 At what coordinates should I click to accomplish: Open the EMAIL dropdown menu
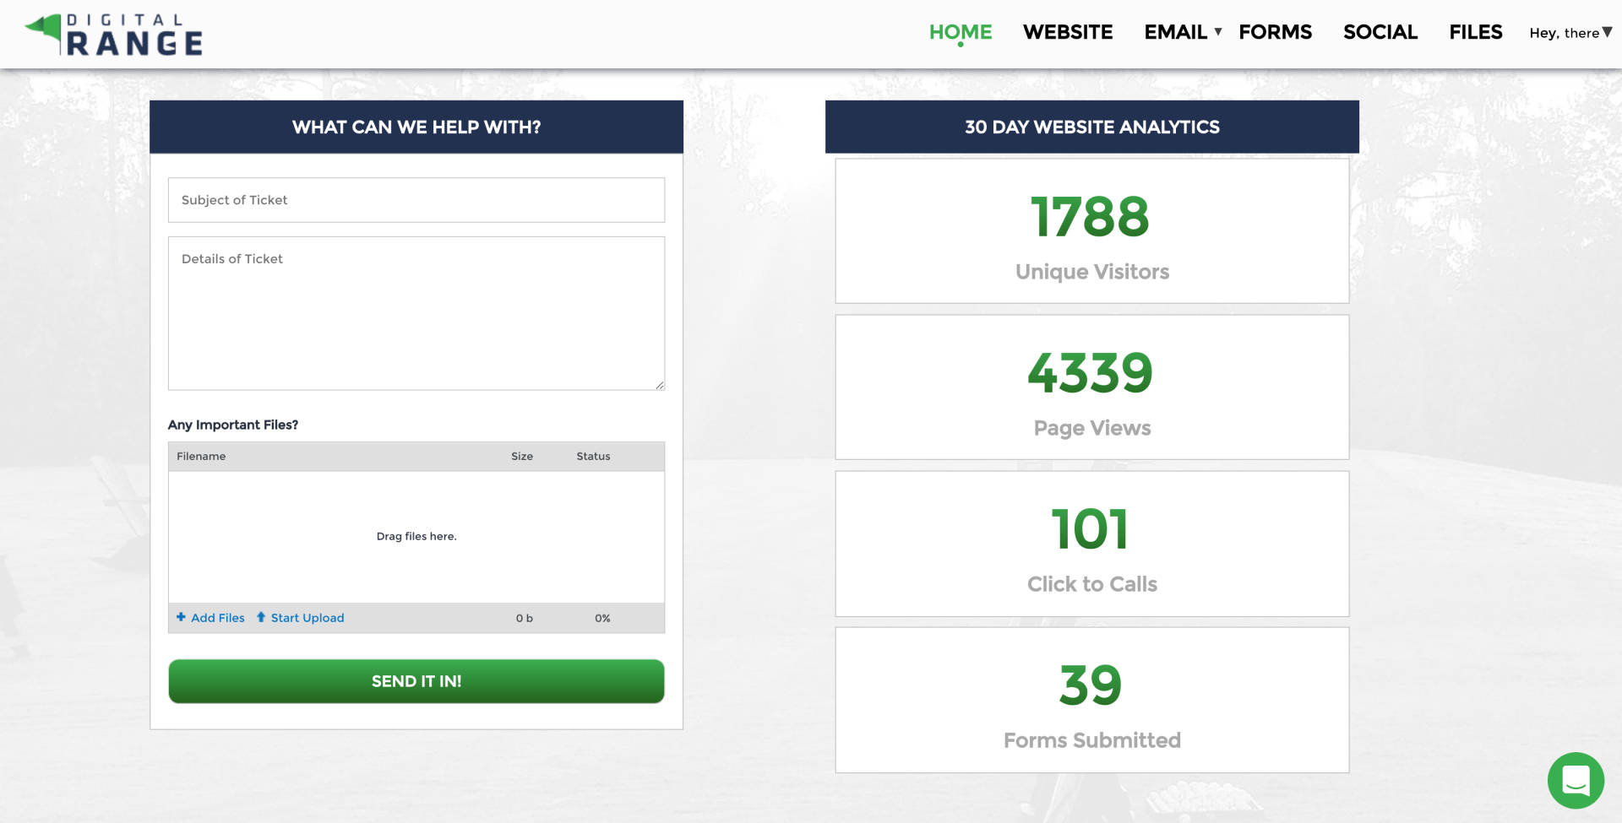[x=1176, y=32]
